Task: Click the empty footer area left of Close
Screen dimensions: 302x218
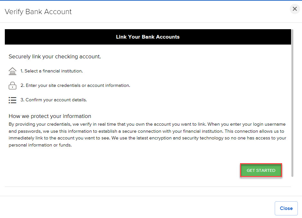Action: pos(135,208)
